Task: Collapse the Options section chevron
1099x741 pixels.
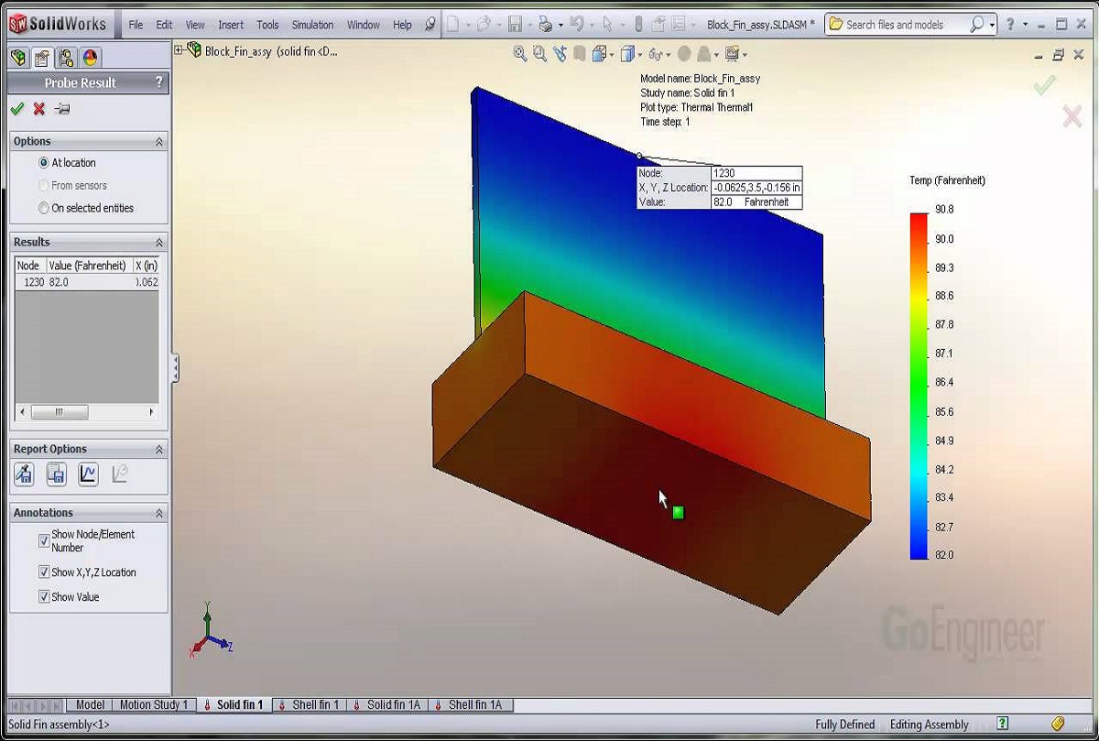Action: pos(158,142)
